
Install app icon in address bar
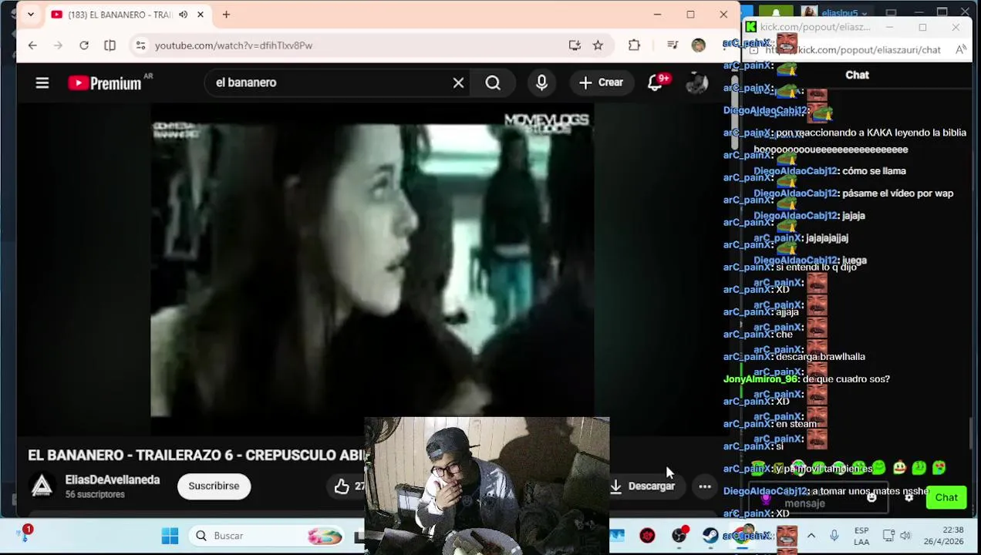[575, 45]
